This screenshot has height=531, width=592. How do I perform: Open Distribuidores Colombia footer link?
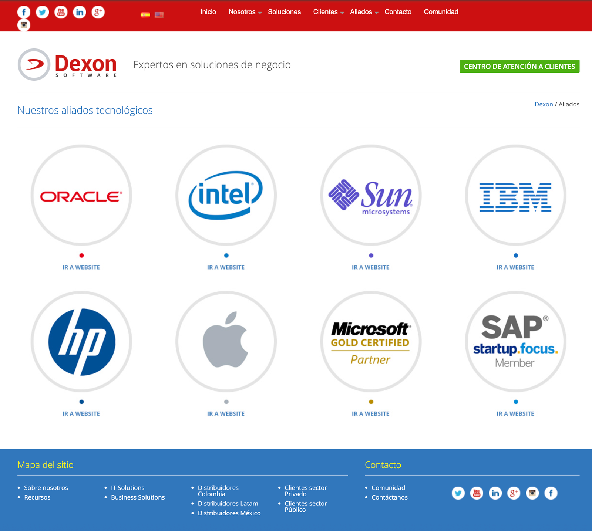tap(218, 491)
